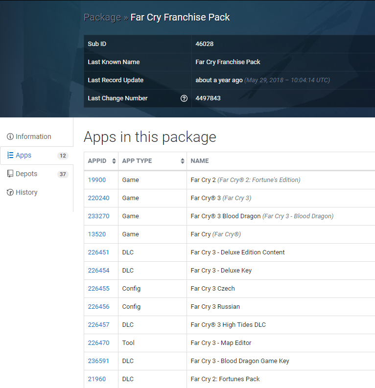Click the 'about a year ago' update text
This screenshot has height=388, width=375.
click(x=219, y=80)
